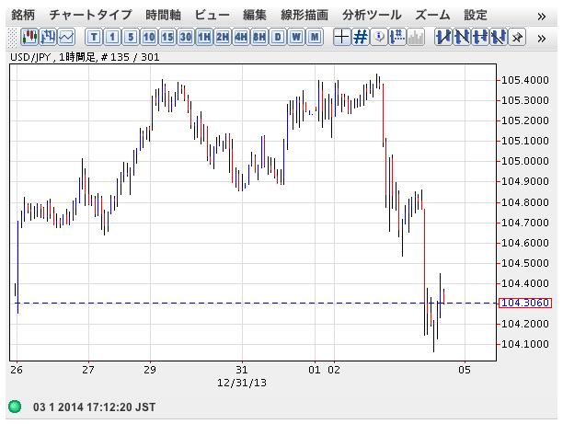The width and height of the screenshot is (563, 424).
Task: Open the 時間軸 menu
Action: pyautogui.click(x=164, y=15)
